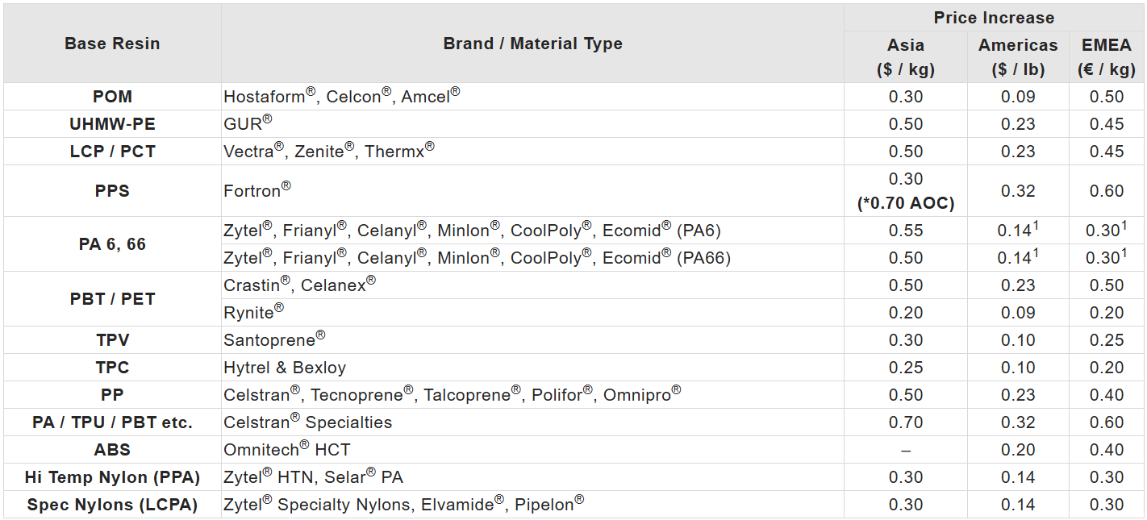
Task: Select the Americas ($ / lb) column header
Action: pos(1018,57)
